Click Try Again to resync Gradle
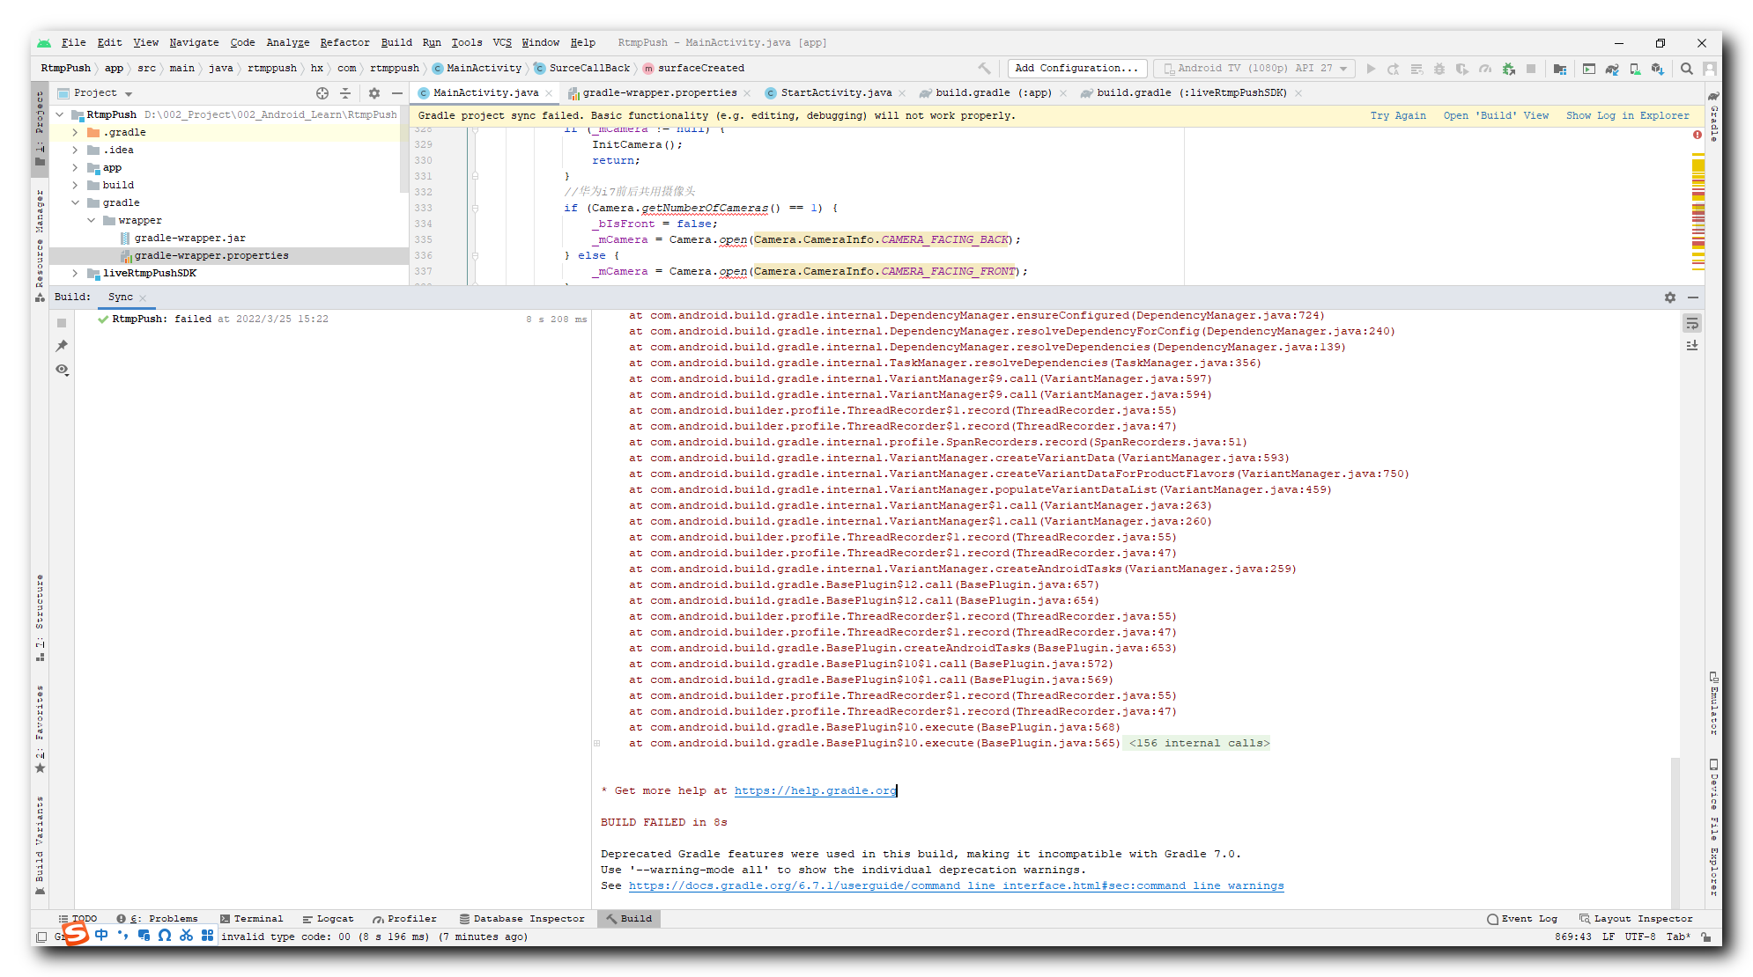The height and width of the screenshot is (977, 1753). 1399,115
